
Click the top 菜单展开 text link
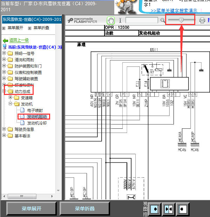click(15, 28)
